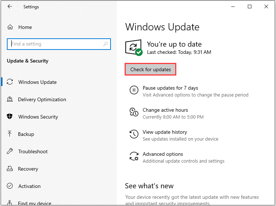The height and width of the screenshot is (206, 276).
Task: Open Home via the house icon
Action: [x=10, y=27]
